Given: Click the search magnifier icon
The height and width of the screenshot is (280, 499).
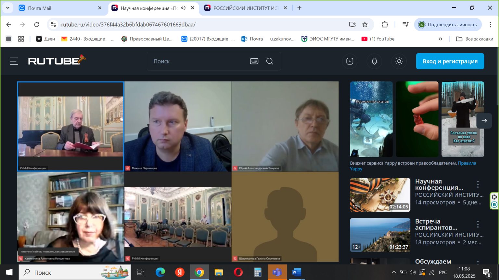Looking at the screenshot, I should (x=270, y=61).
